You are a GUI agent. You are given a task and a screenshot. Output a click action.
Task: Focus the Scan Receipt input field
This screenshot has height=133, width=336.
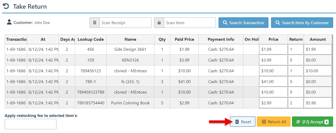point(125,23)
